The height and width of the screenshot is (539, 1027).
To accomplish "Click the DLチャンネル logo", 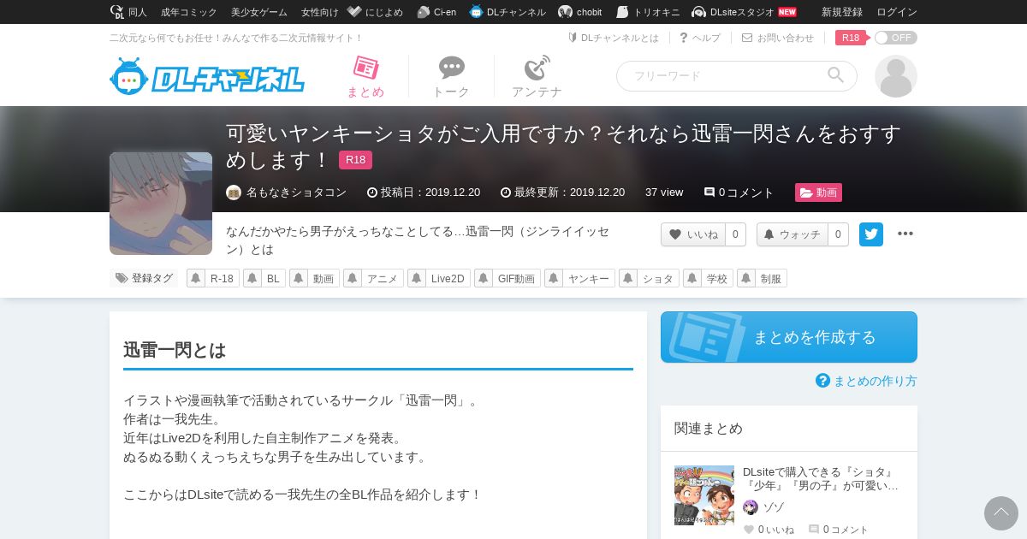I will click(x=207, y=77).
